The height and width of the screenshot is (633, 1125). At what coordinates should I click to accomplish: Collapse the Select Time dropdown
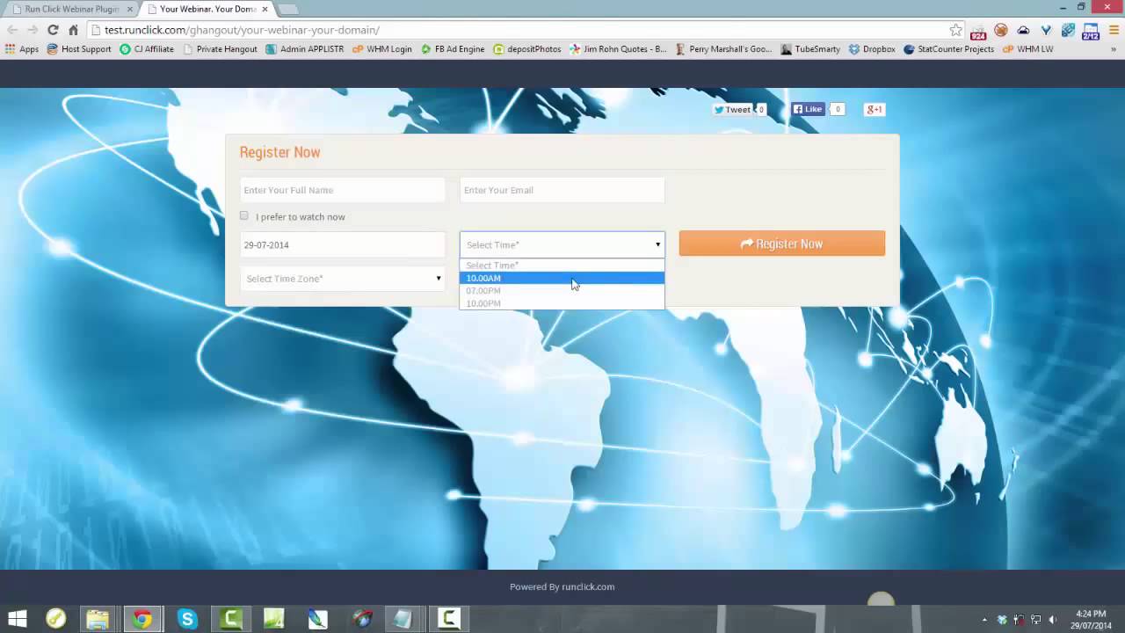(562, 244)
